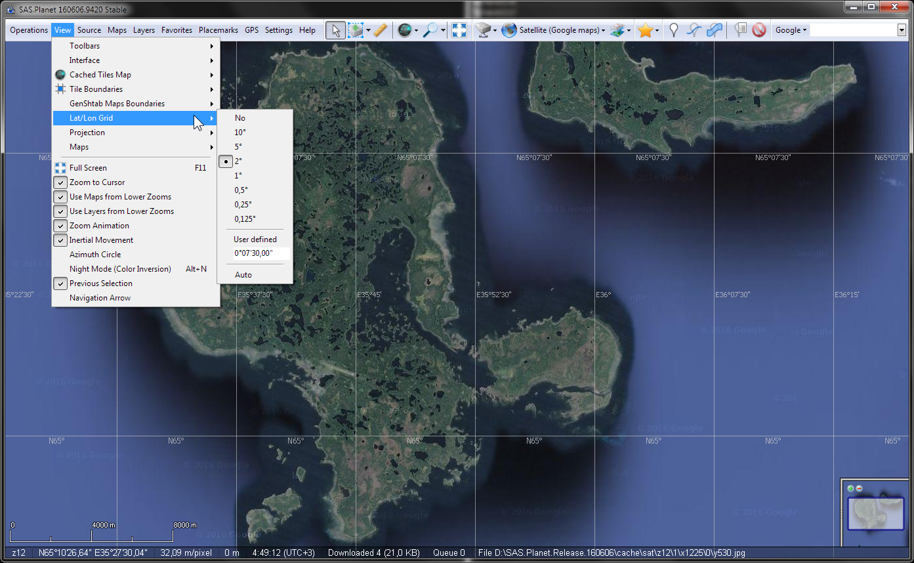Viewport: 914px width, 563px height.
Task: Zoom in the minimap with green plus
Action: coord(851,488)
